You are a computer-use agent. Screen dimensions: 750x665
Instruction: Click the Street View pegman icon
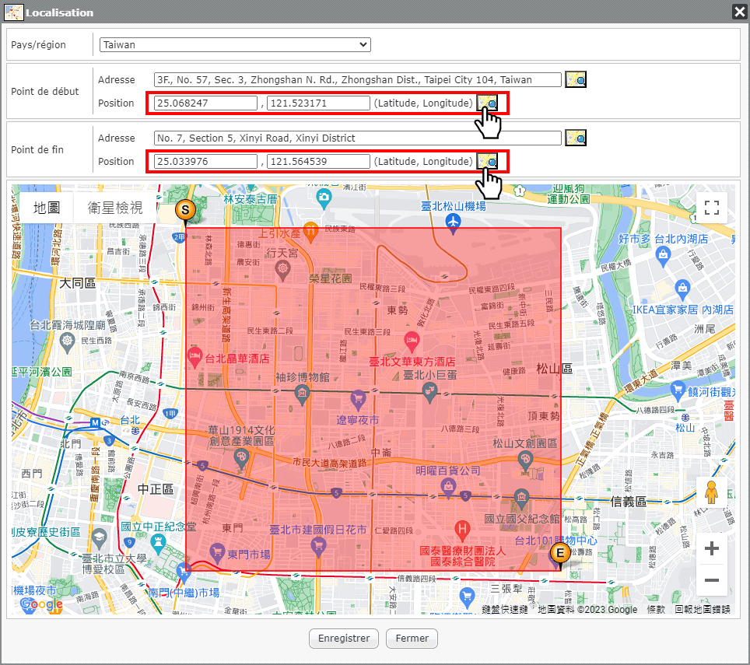[x=711, y=493]
